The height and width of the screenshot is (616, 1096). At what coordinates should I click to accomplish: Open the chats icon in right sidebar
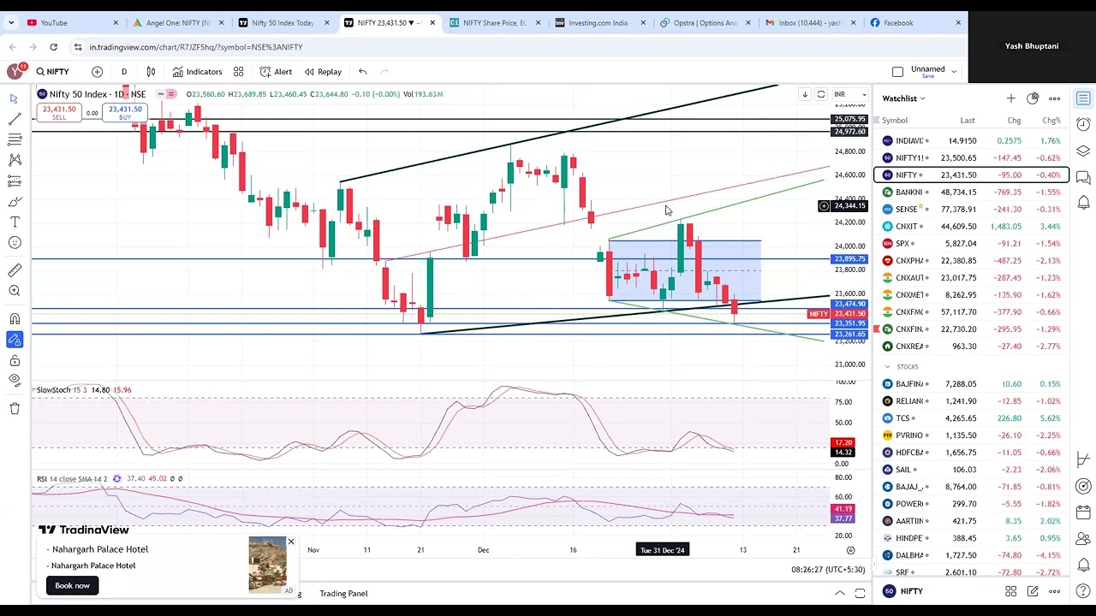tap(1083, 177)
